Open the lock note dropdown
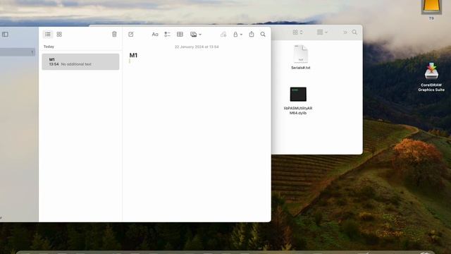451x254 pixels. [x=237, y=35]
